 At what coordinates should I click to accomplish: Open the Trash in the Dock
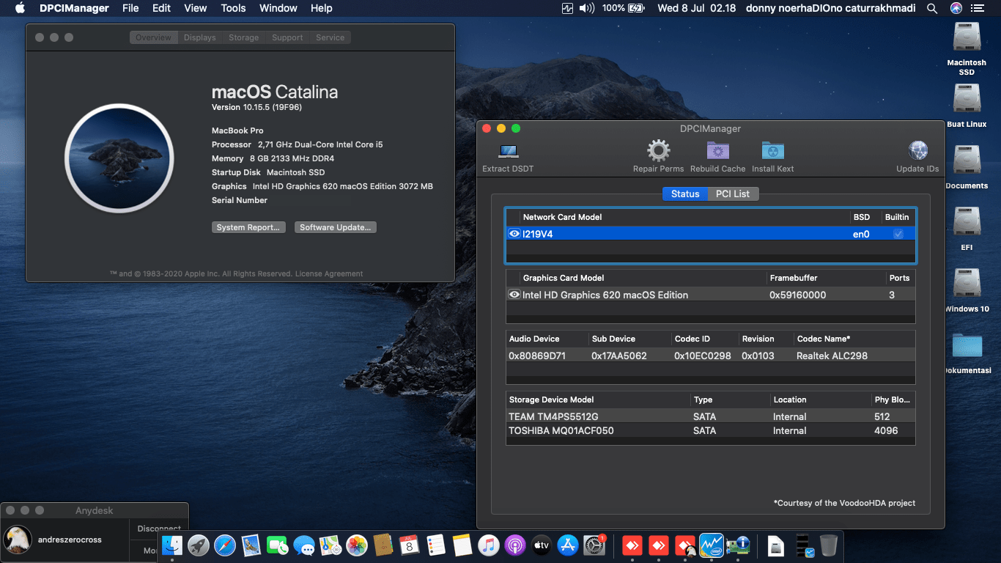(x=829, y=545)
